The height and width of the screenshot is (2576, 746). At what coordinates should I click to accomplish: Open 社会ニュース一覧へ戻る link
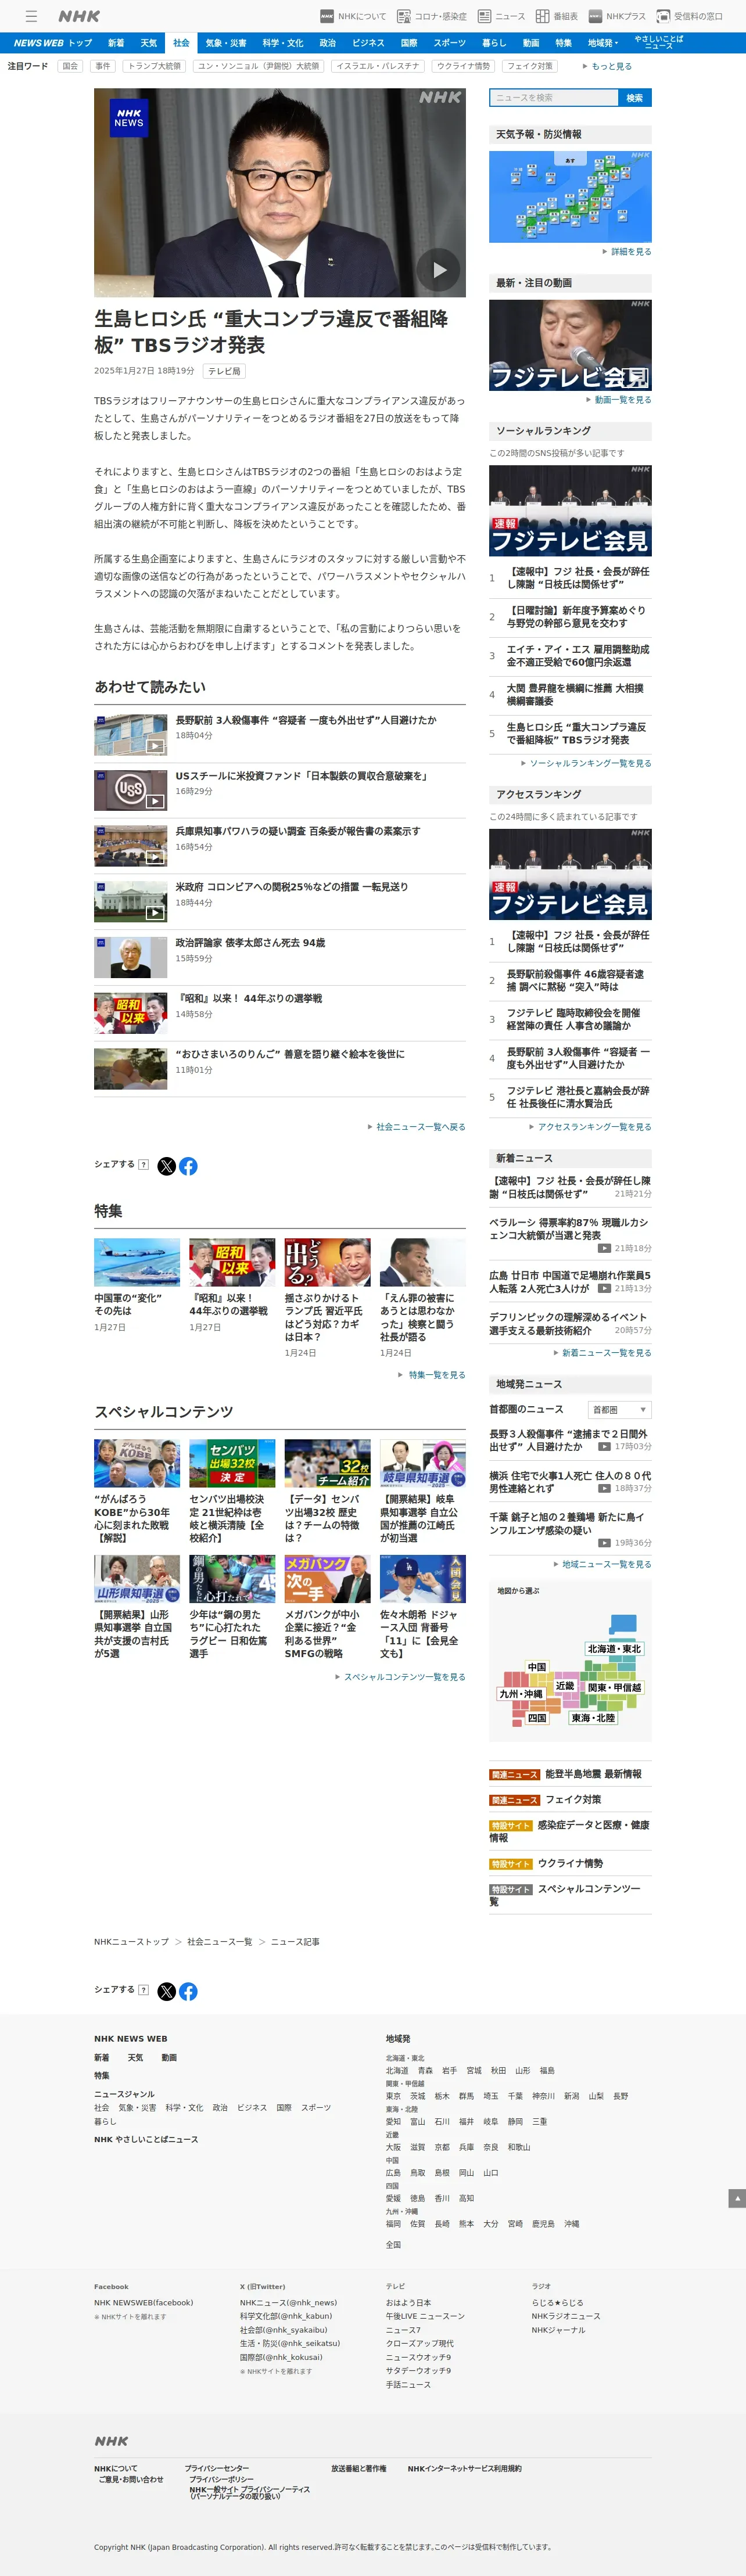[416, 1127]
